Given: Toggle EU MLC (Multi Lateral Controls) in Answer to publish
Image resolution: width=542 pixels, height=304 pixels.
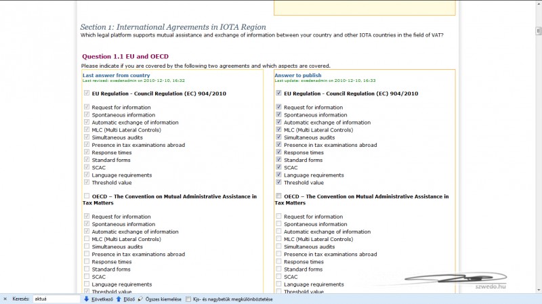Looking at the screenshot, I should [279, 130].
